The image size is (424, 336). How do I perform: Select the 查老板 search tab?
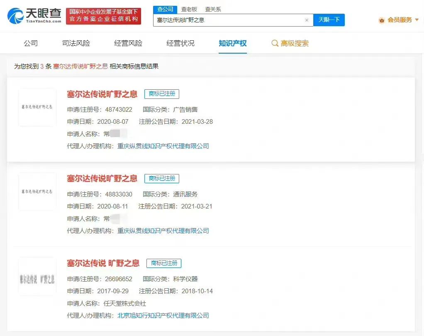[x=189, y=10]
